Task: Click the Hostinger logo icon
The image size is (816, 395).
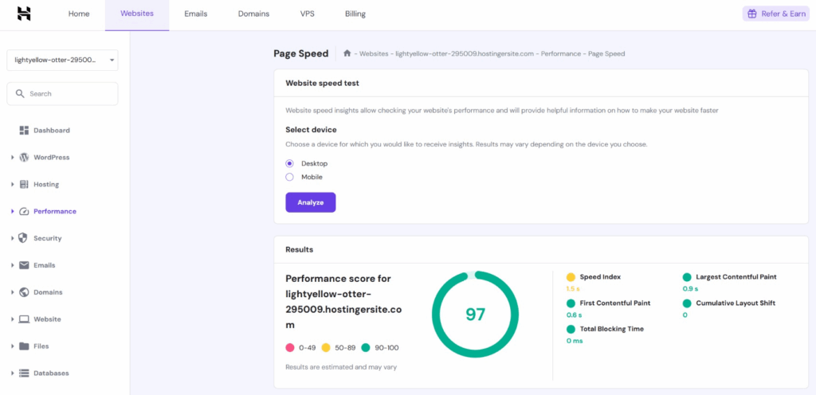Action: click(24, 14)
